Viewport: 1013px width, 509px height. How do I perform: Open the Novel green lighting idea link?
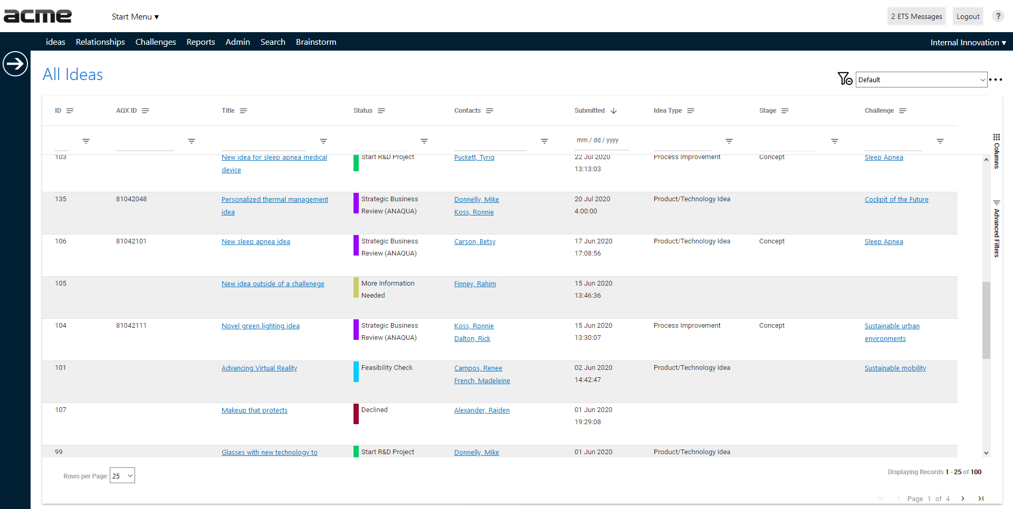(261, 326)
